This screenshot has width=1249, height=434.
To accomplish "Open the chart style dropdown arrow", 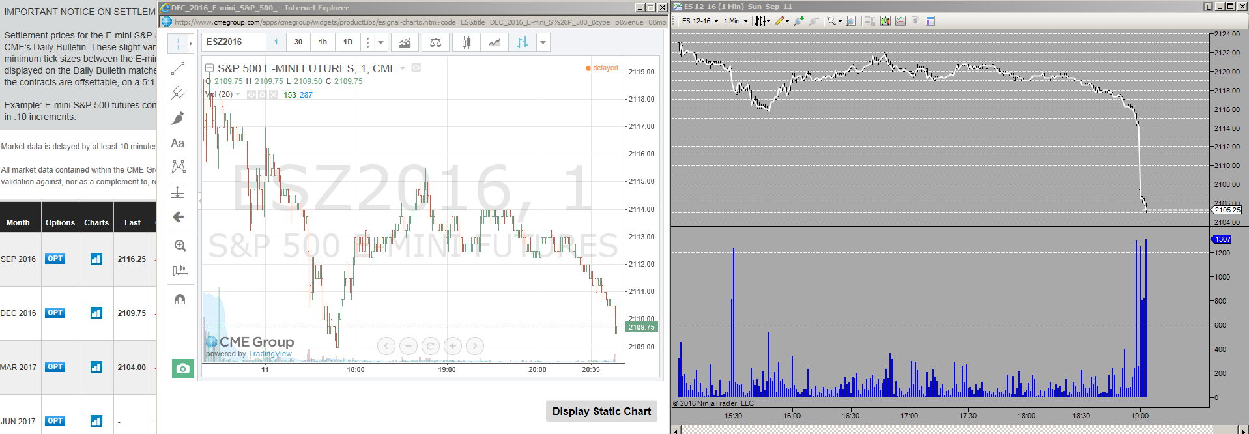I will pos(543,42).
